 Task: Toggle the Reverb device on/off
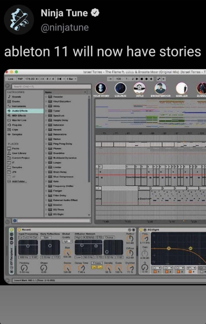[x=19, y=230]
